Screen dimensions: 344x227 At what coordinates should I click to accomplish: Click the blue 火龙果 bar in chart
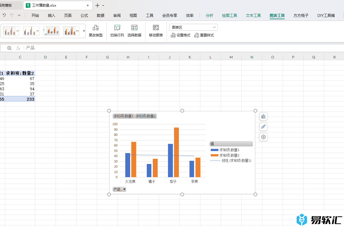coord(128,165)
